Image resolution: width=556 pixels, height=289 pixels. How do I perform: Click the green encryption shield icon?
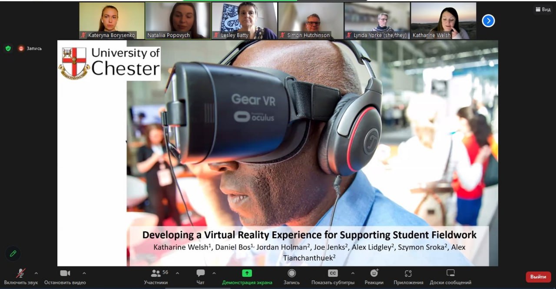pyautogui.click(x=8, y=48)
